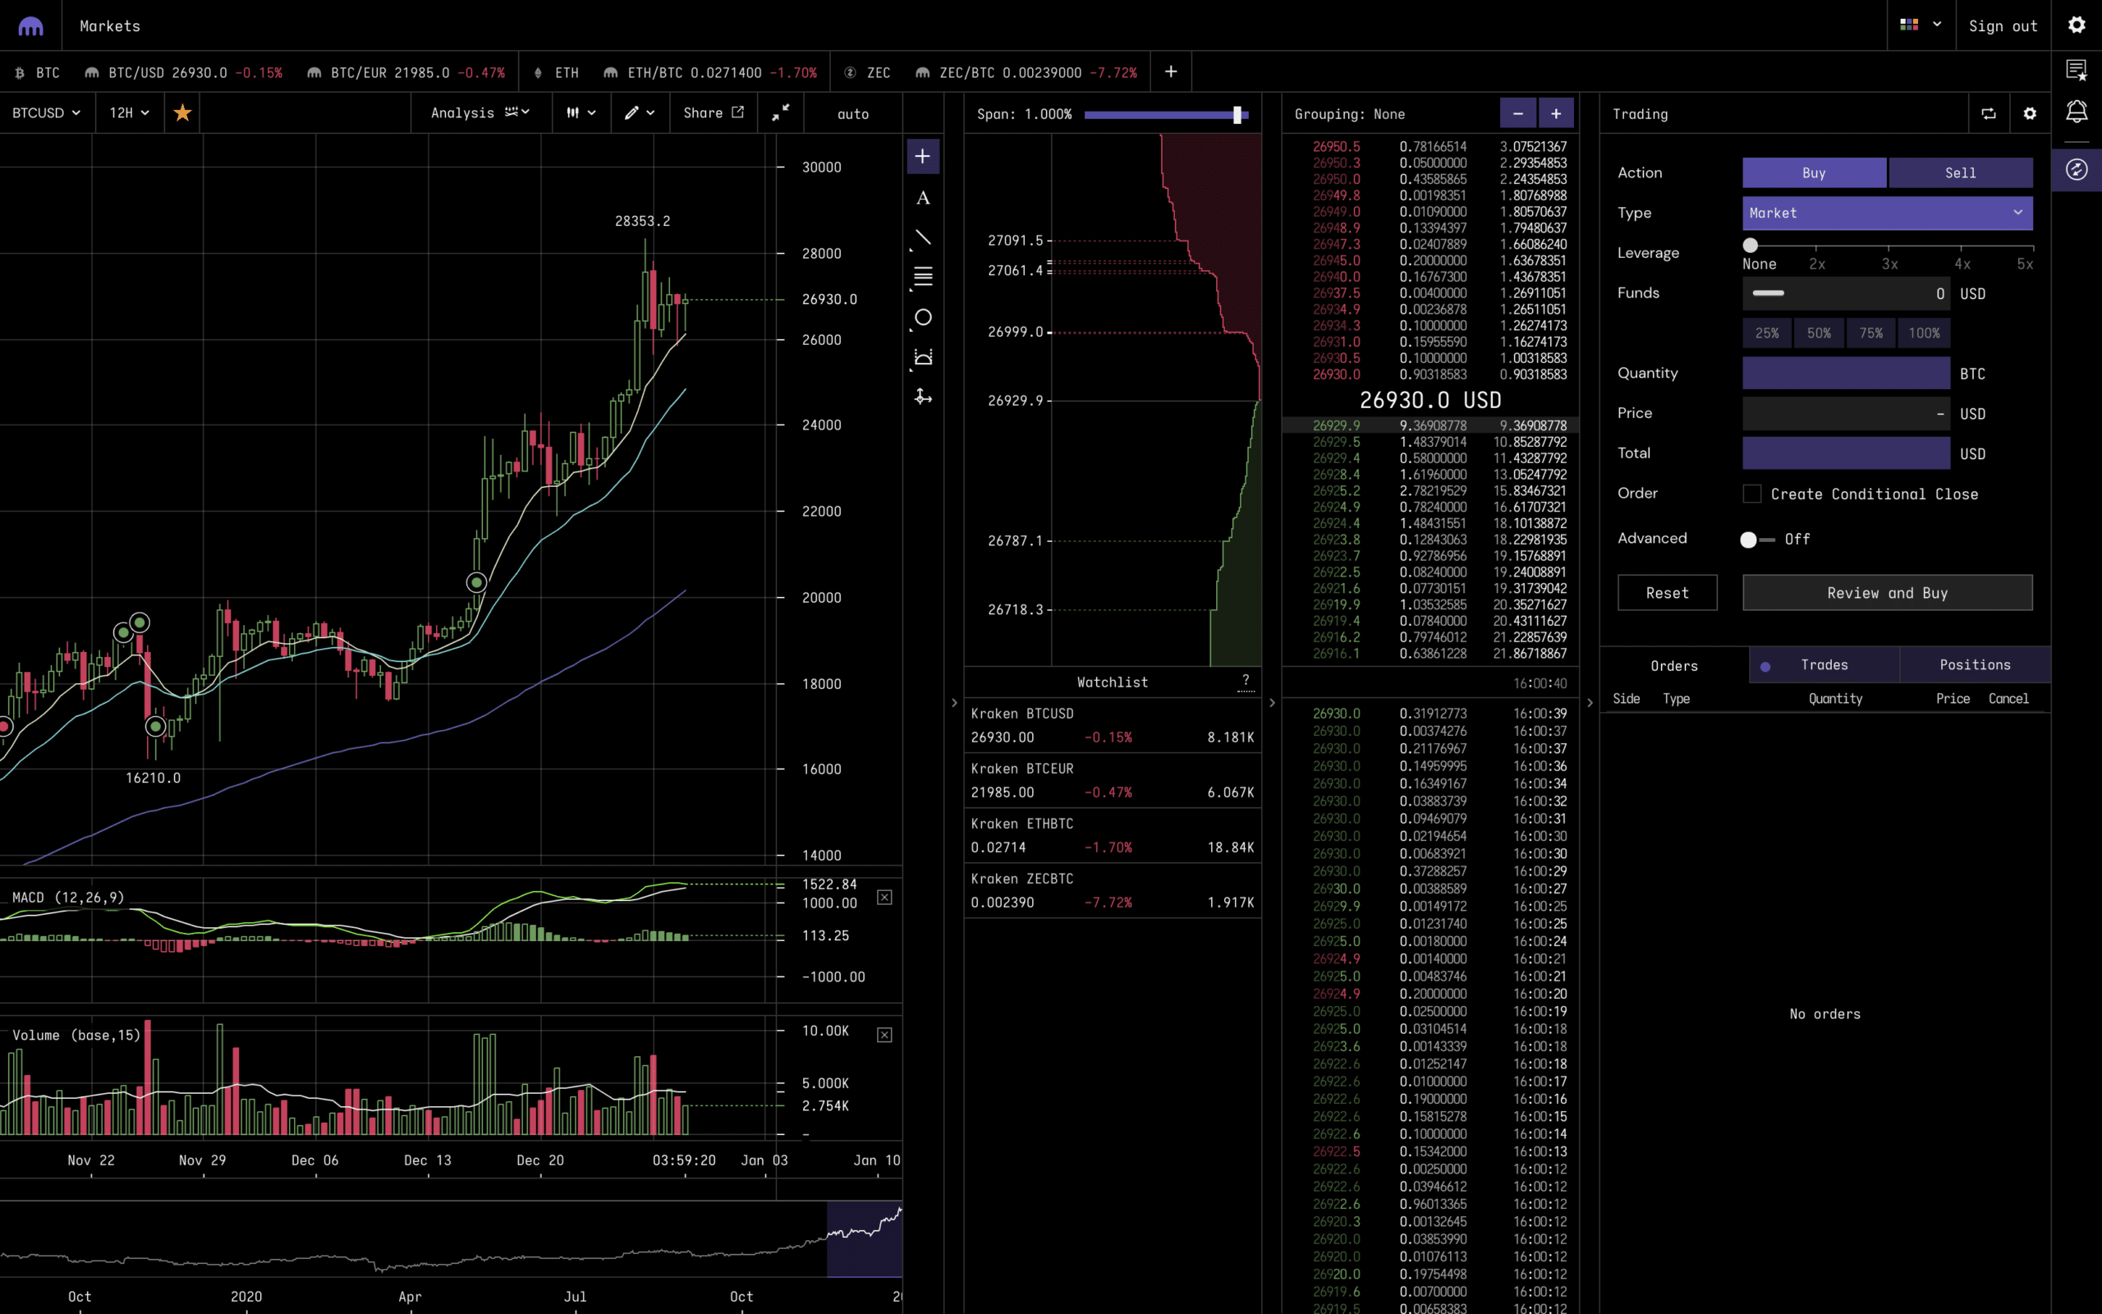Enable Create Conditional Close checkbox
Screen dimensions: 2102x1314
(1752, 494)
